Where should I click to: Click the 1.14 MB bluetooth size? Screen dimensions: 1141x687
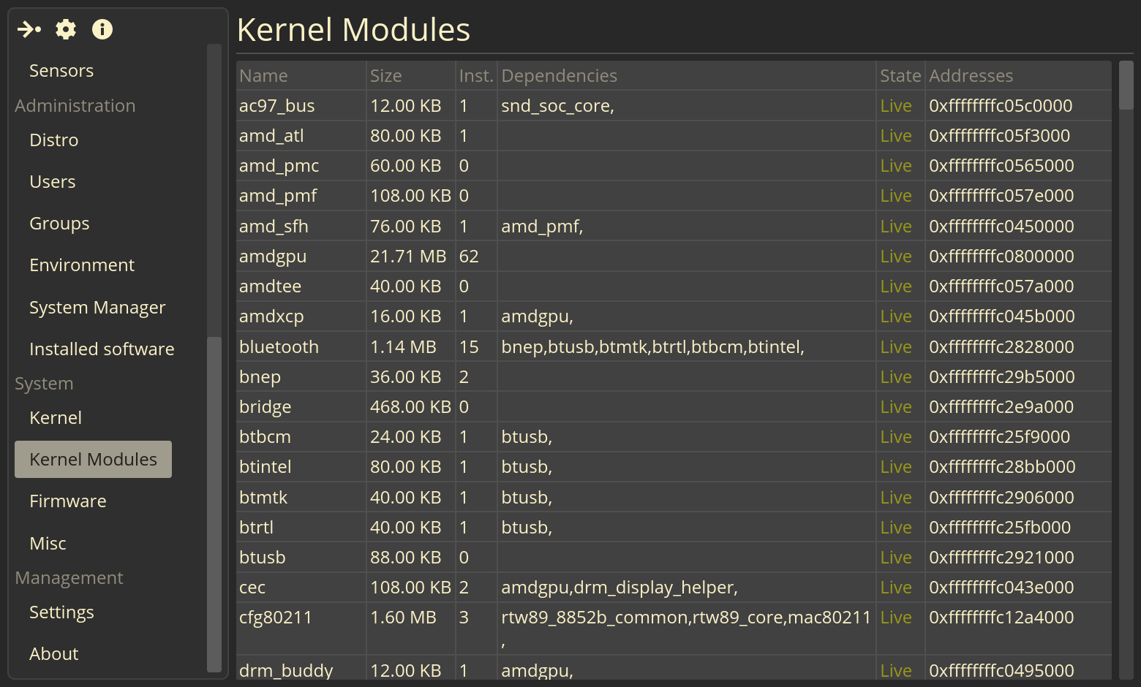click(x=403, y=347)
